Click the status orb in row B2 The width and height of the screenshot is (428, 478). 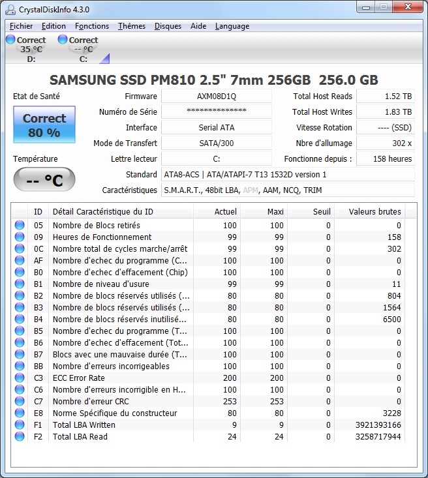coord(20,295)
